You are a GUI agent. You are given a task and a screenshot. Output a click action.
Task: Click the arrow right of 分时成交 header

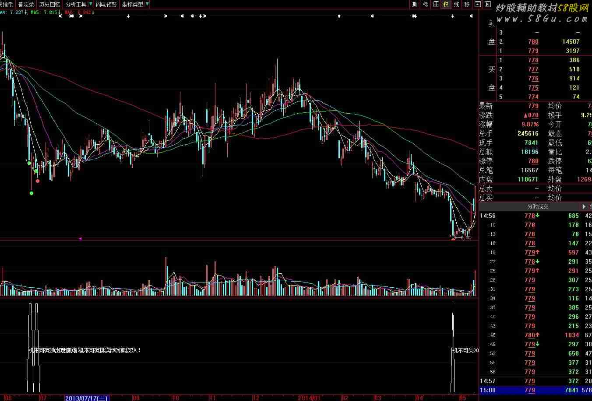point(584,206)
